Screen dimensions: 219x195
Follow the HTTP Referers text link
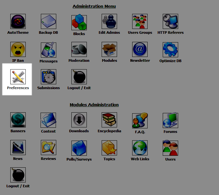170,32
